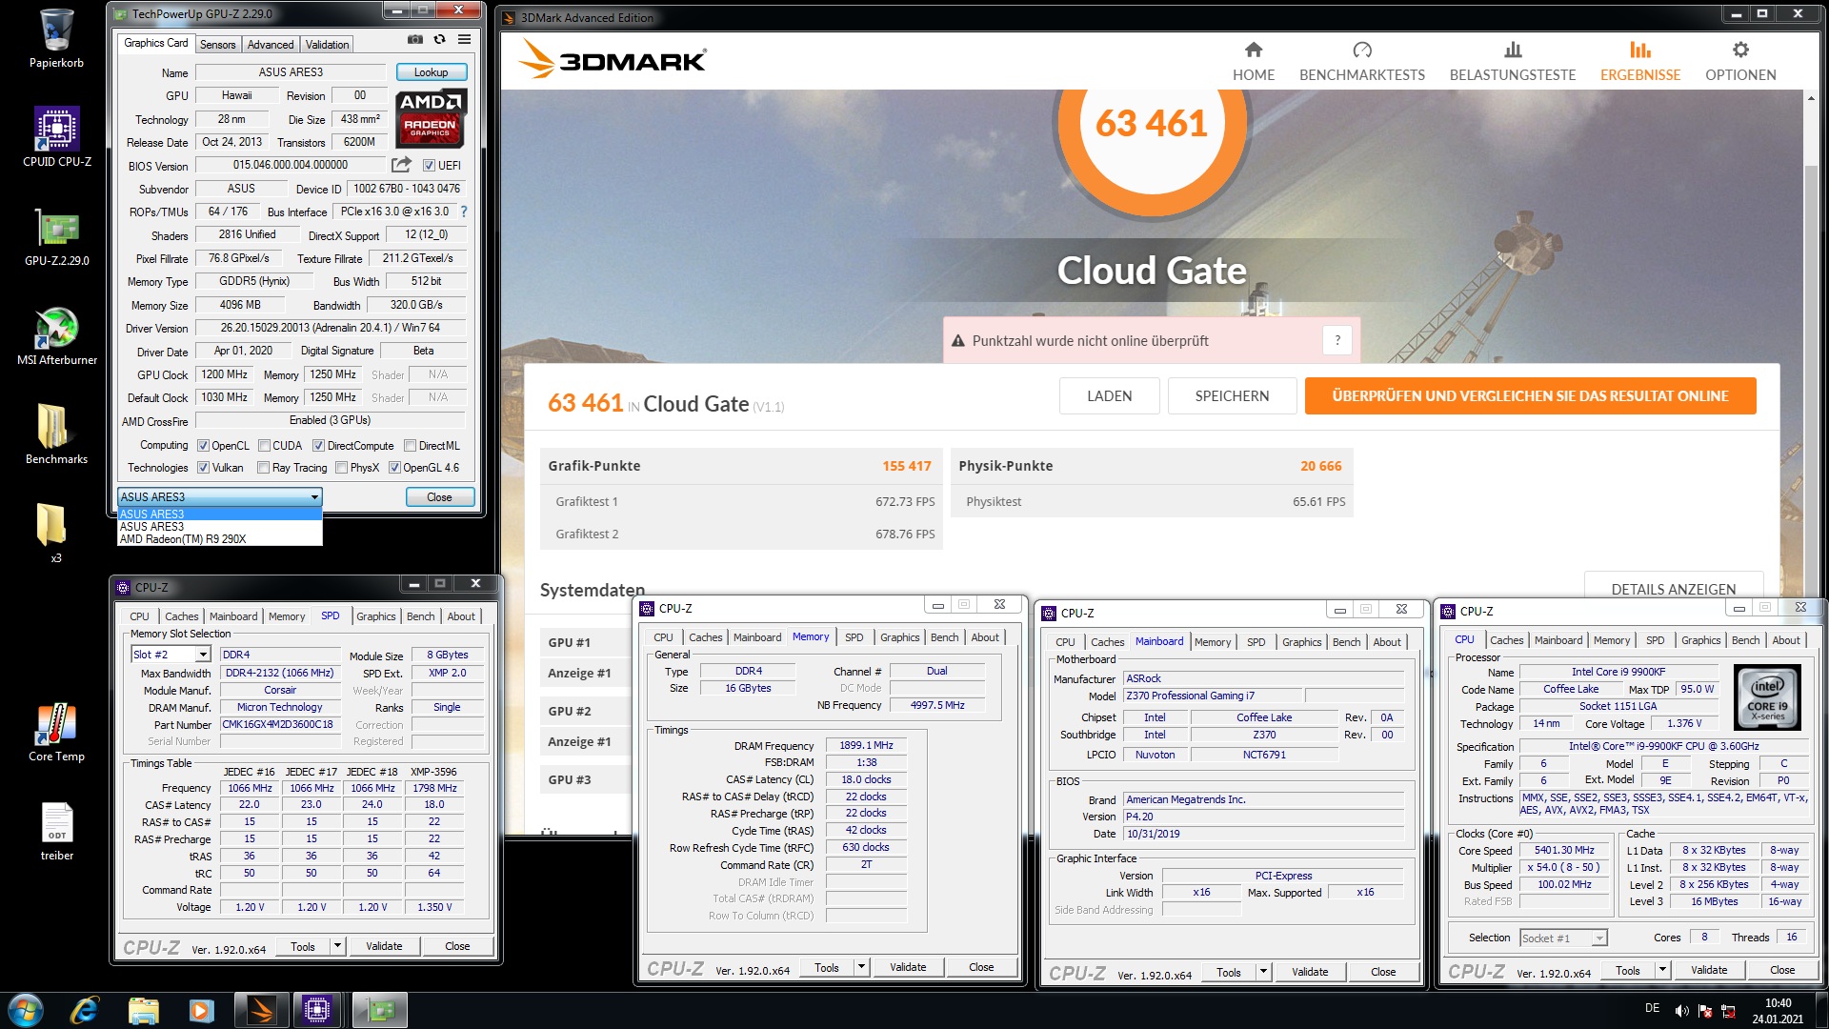Click the GPU-Z BIOS export share icon

tap(401, 165)
